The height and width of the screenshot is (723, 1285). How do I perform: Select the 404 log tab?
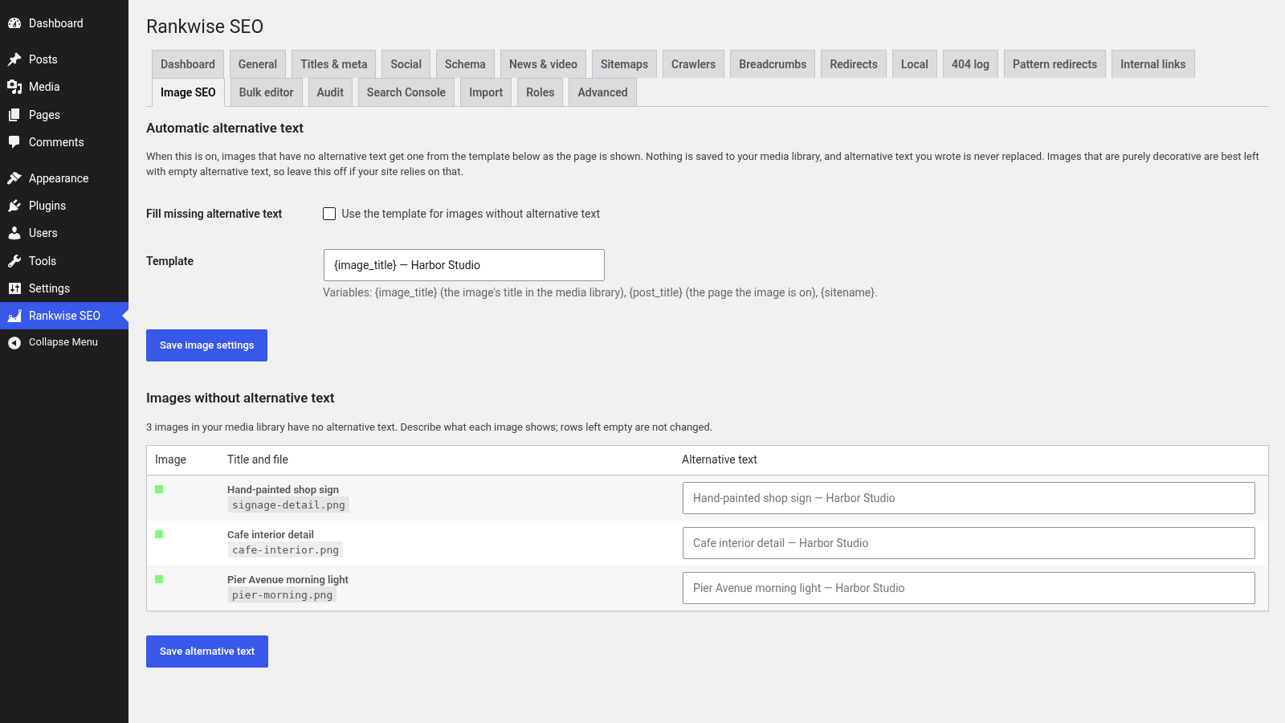[970, 64]
